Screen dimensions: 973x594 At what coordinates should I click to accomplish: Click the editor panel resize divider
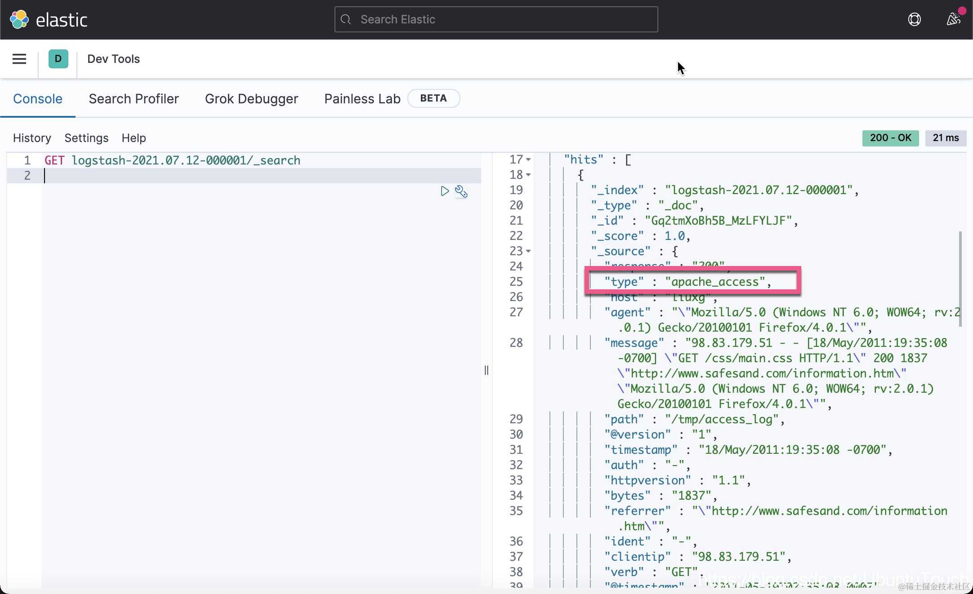tap(486, 370)
